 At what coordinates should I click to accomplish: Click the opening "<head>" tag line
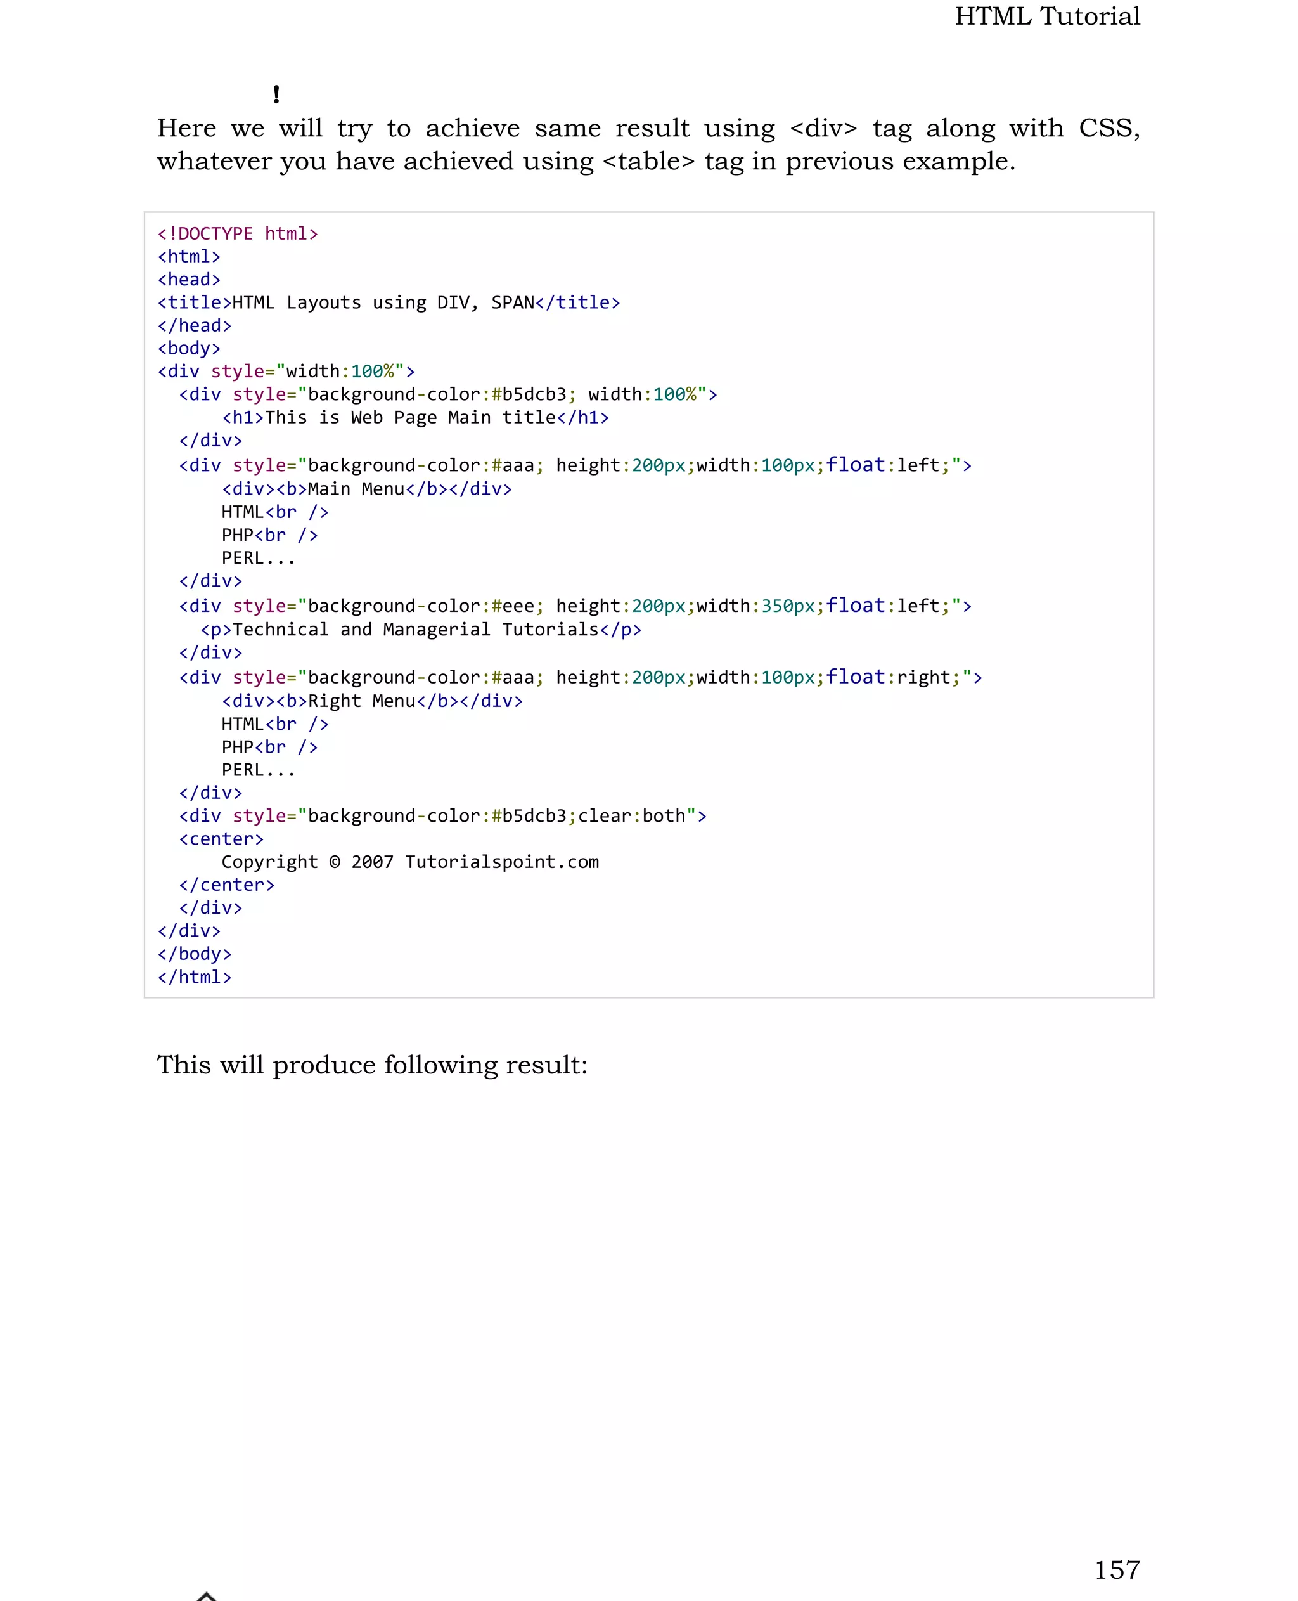(189, 280)
